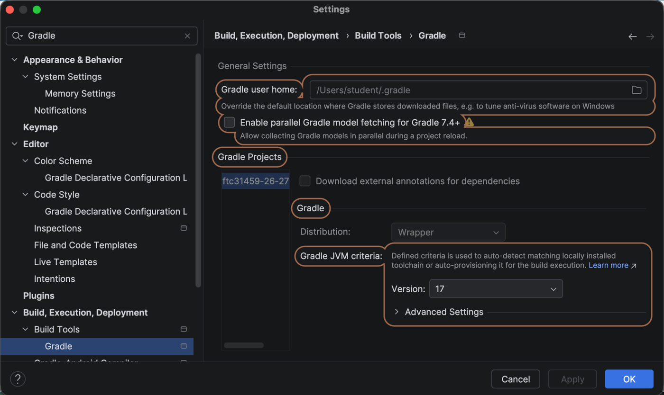
Task: Select Keymap in settings tree
Action: 40,127
